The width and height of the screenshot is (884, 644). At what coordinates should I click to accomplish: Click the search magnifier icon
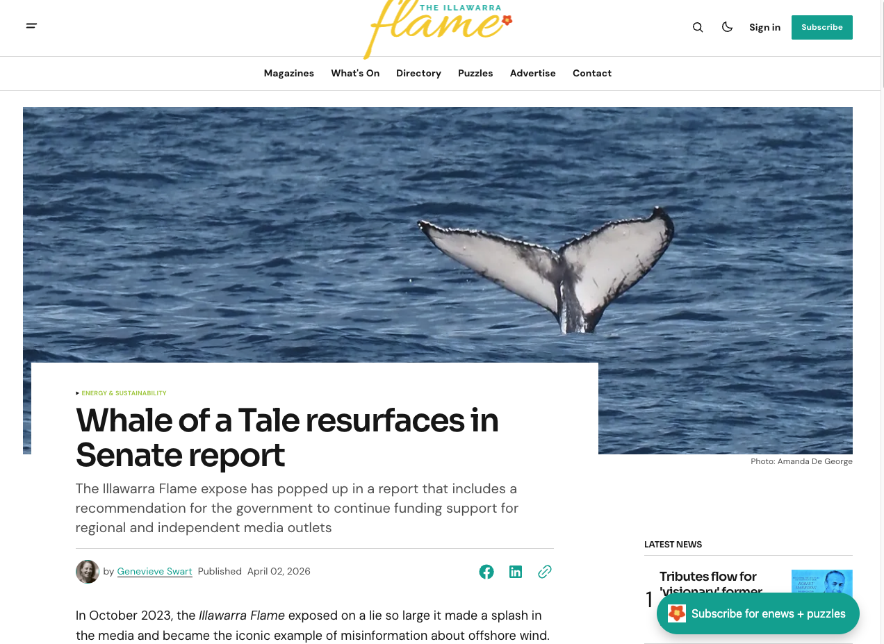tap(698, 27)
